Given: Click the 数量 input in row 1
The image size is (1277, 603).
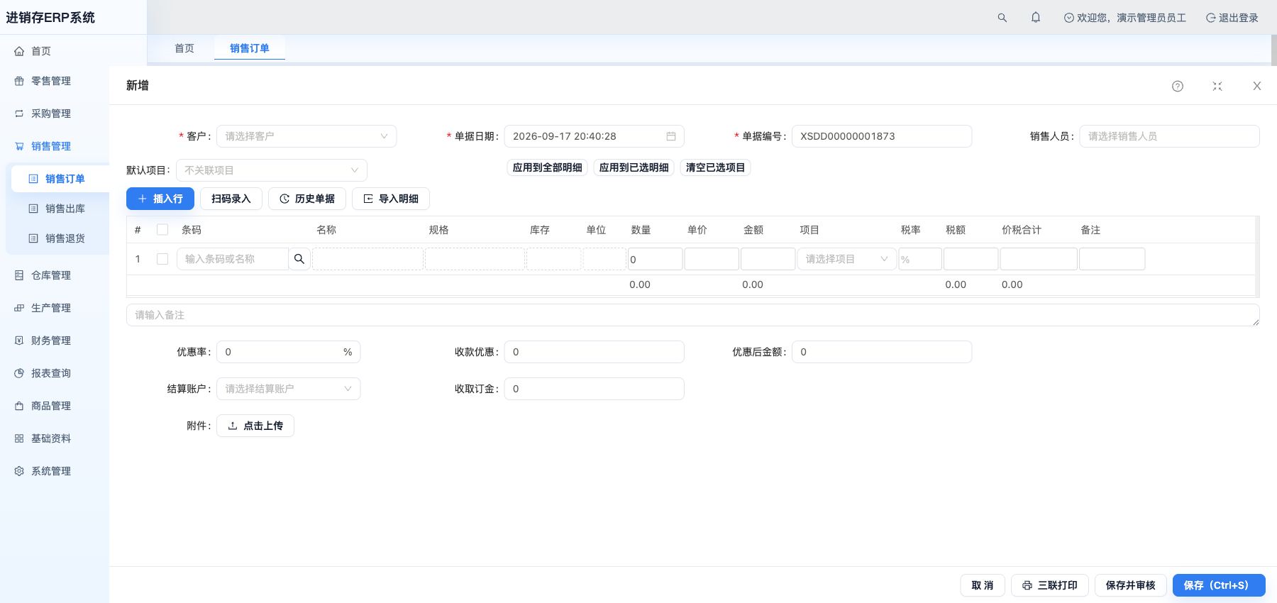Looking at the screenshot, I should click(x=655, y=259).
